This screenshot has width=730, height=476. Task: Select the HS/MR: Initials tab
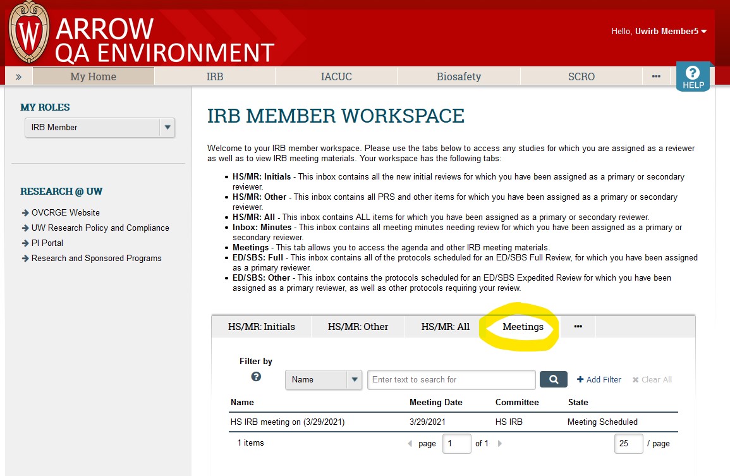coord(261,327)
